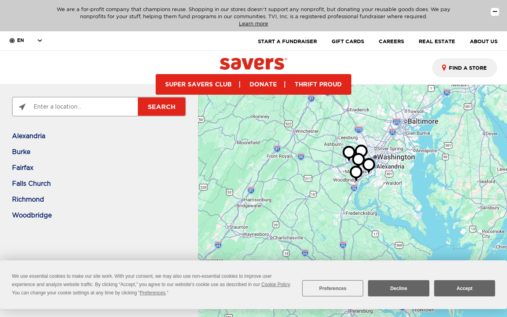
Task: Click the Frederick map label
Action: (360, 110)
